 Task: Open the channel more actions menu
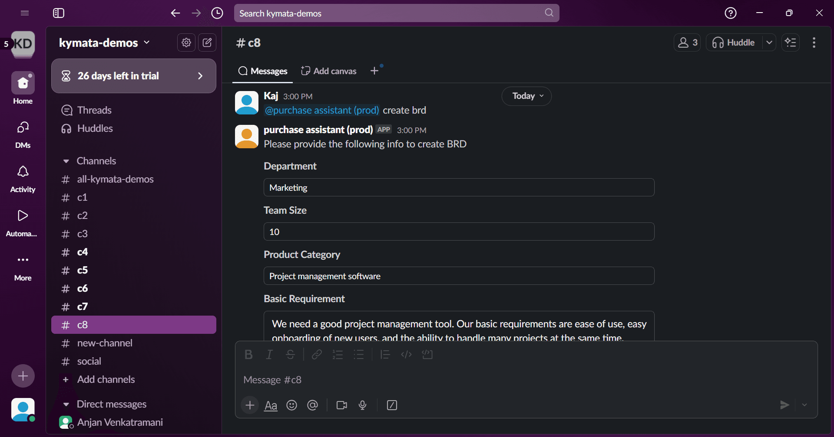(x=814, y=42)
